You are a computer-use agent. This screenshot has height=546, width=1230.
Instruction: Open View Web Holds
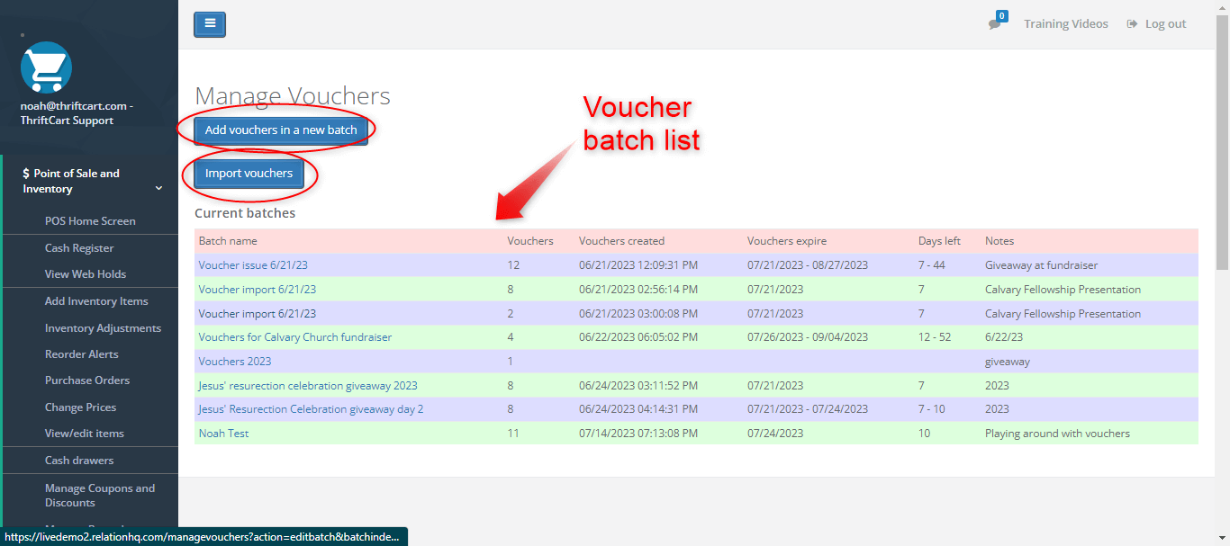point(87,273)
